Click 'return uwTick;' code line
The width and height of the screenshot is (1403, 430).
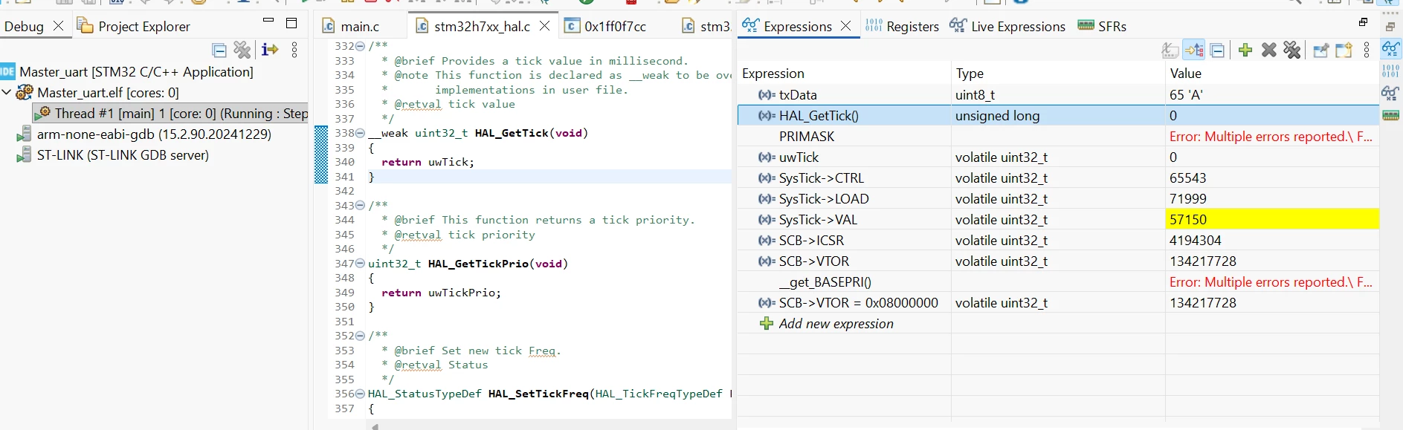428,162
